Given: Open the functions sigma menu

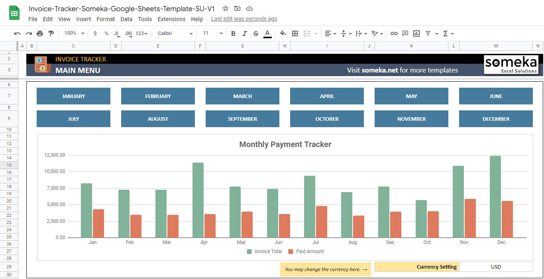Looking at the screenshot, I should coord(448,33).
